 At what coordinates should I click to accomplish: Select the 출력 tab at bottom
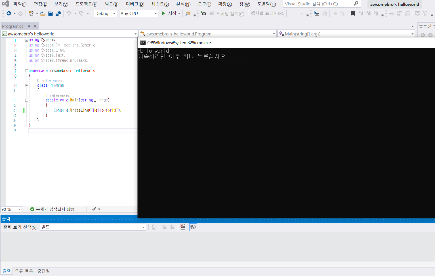7,271
